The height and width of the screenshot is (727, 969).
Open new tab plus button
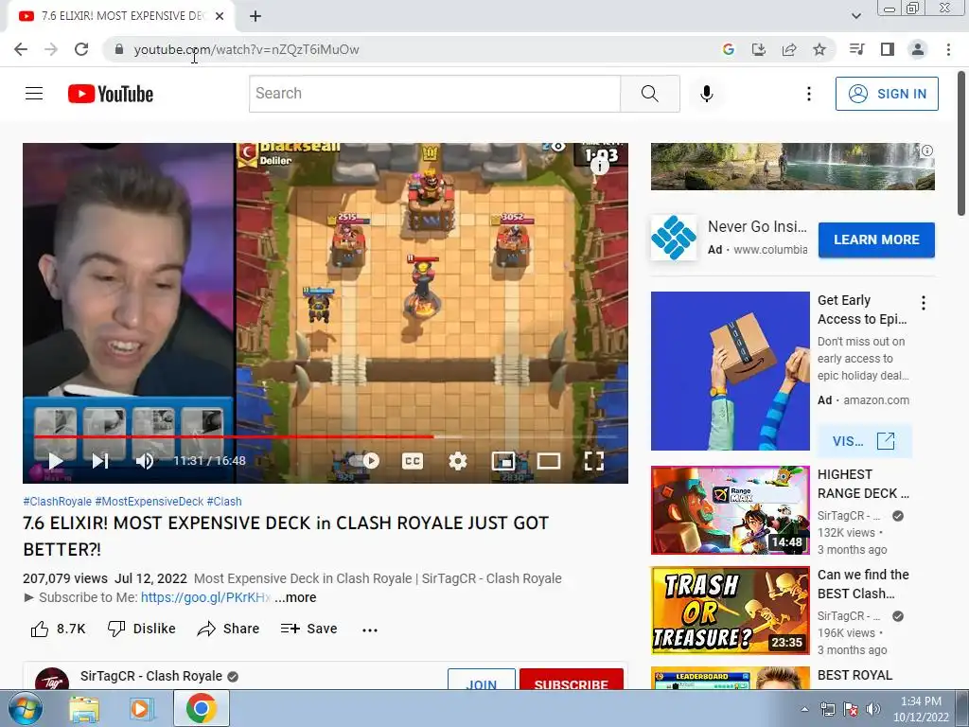coord(255,16)
